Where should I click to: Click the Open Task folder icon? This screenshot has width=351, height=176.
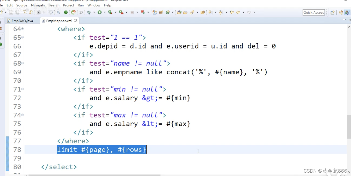point(185,12)
